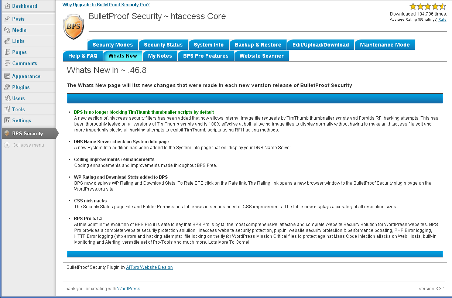Click the Dashboard home icon

(x=7, y=6)
